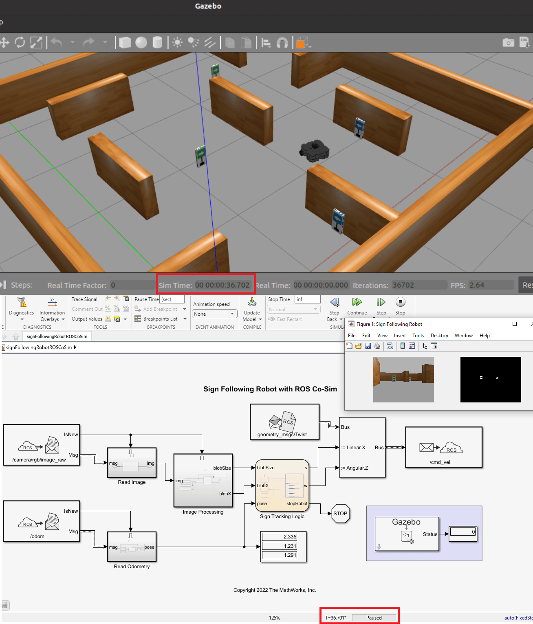Open Help menu in Figure window

485,336
